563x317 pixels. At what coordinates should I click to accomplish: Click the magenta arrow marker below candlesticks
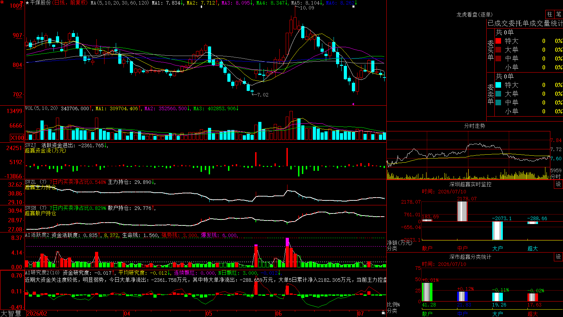[x=353, y=104]
